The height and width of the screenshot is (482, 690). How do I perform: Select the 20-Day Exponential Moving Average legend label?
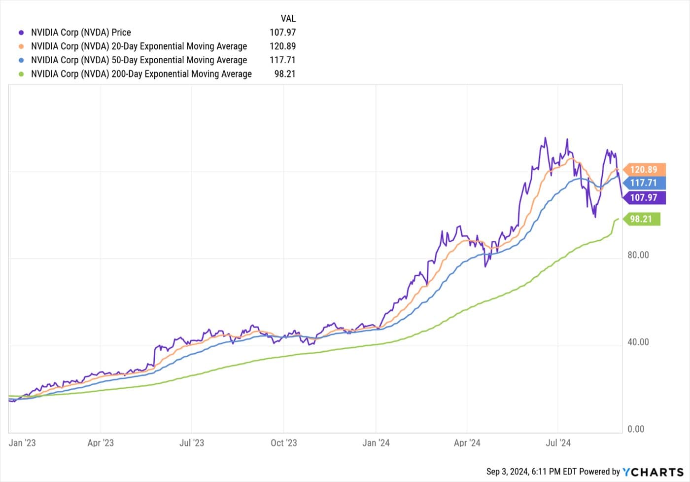139,46
